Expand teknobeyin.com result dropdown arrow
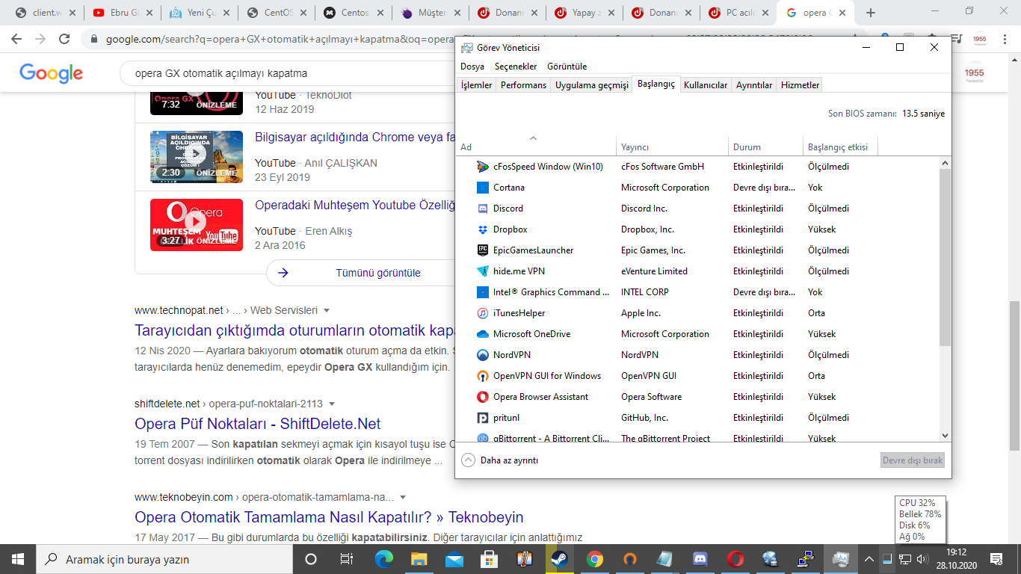 point(403,497)
